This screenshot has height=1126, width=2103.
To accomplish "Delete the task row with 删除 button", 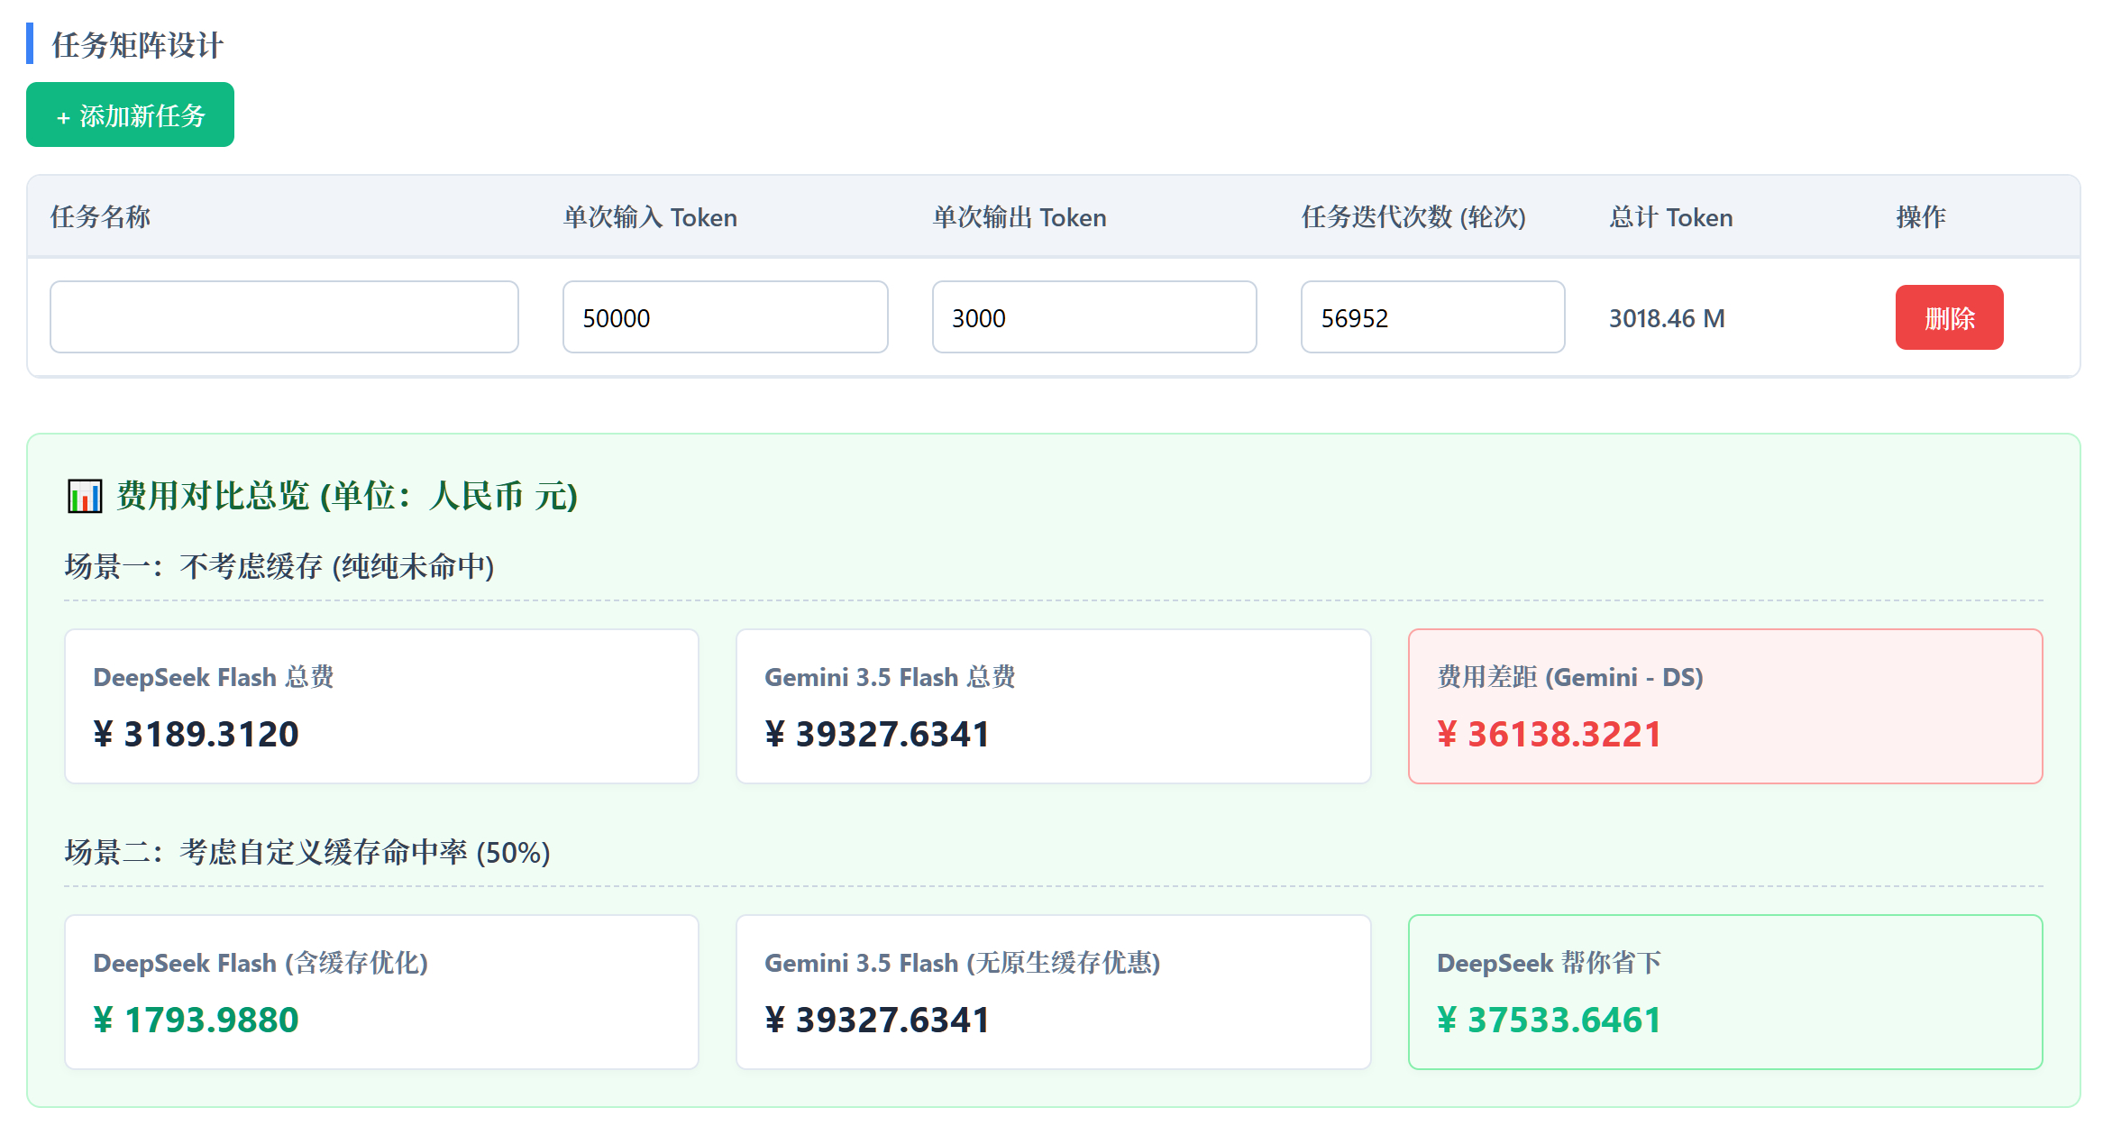I will (1949, 317).
